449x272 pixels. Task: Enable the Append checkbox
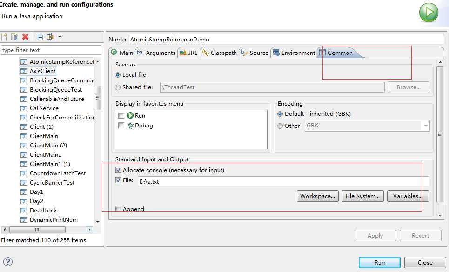pyautogui.click(x=118, y=209)
